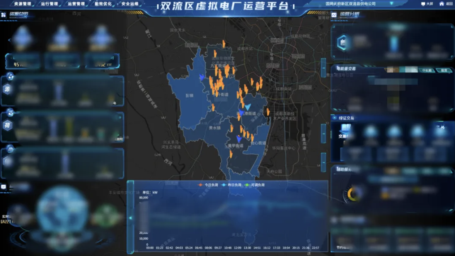
Task: Switch to the 运行管理 tab
Action: click(x=49, y=4)
